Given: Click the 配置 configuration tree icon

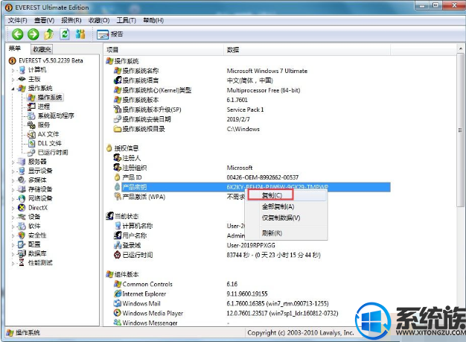Looking at the screenshot, I should [22, 244].
